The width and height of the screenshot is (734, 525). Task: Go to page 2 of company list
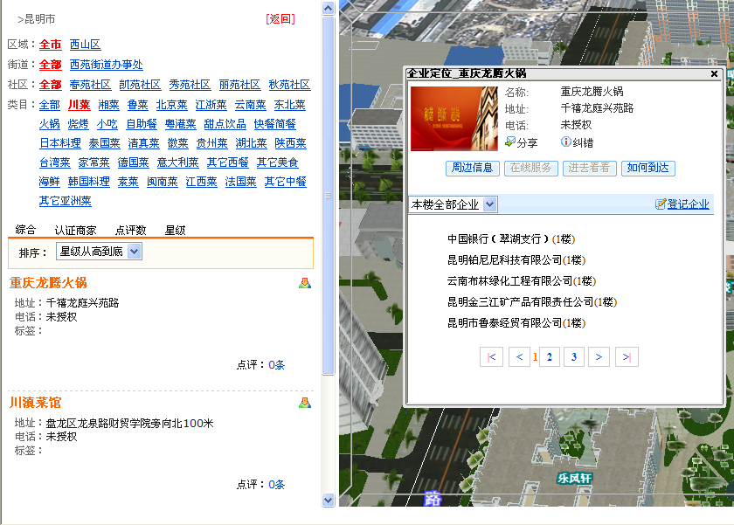[550, 357]
